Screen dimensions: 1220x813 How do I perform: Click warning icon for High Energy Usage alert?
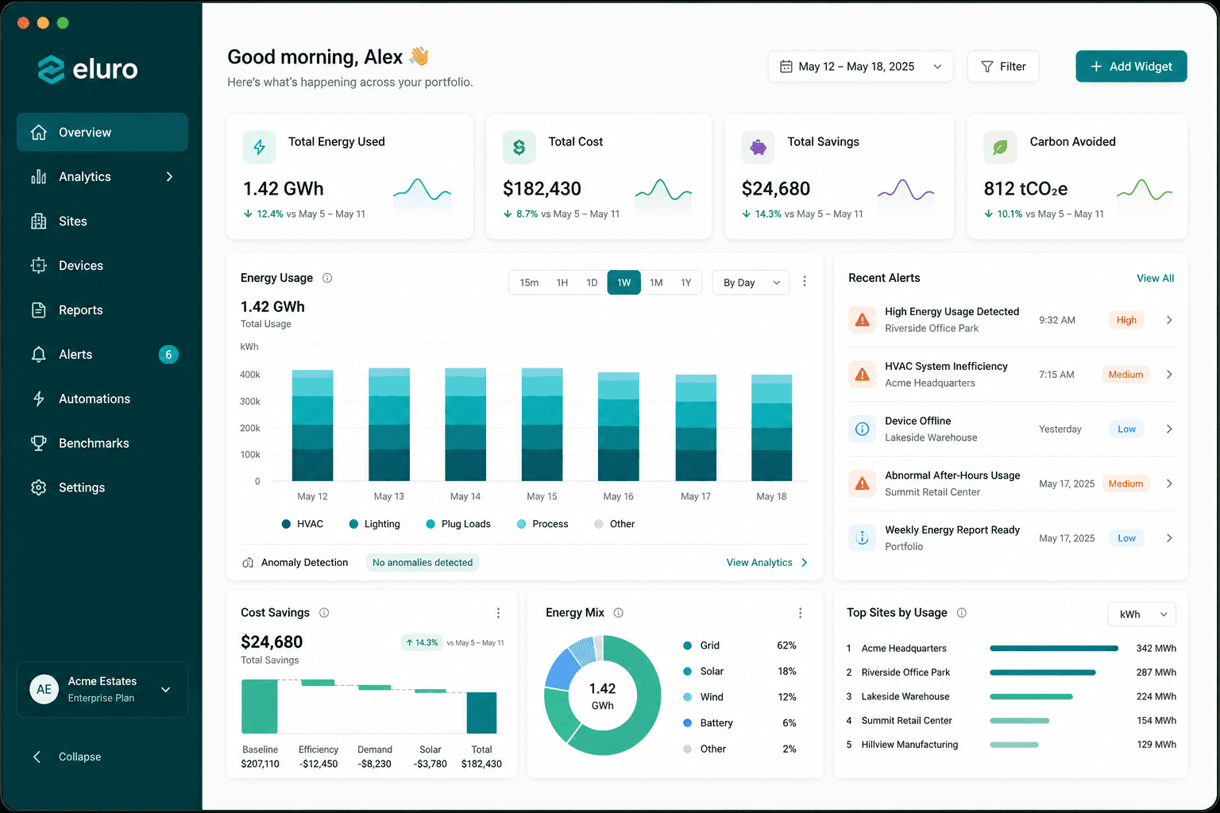(x=862, y=320)
